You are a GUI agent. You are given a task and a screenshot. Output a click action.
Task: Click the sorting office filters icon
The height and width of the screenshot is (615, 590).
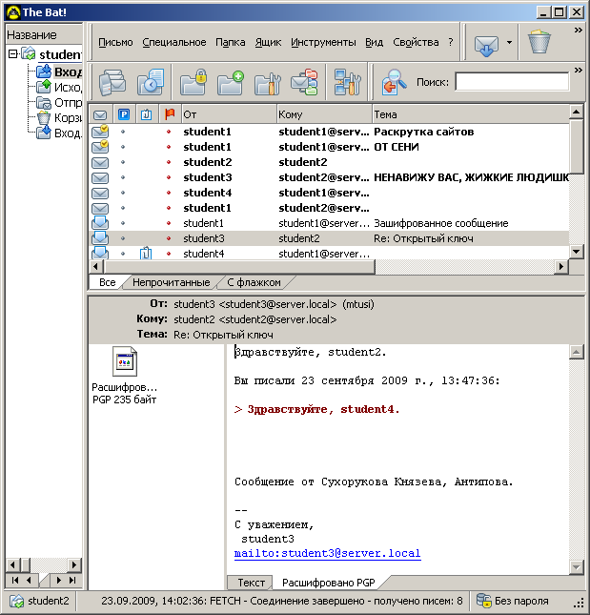click(305, 82)
